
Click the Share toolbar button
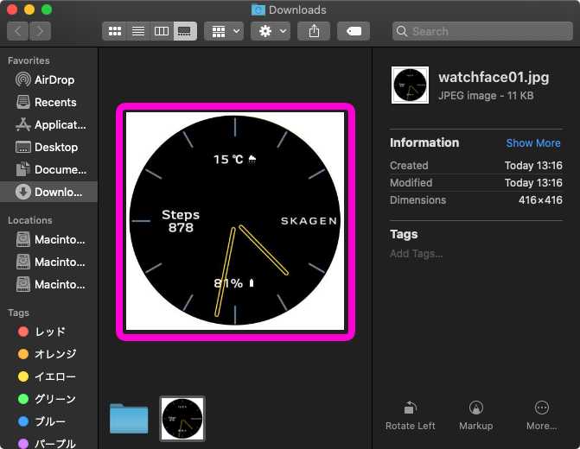coord(314,31)
